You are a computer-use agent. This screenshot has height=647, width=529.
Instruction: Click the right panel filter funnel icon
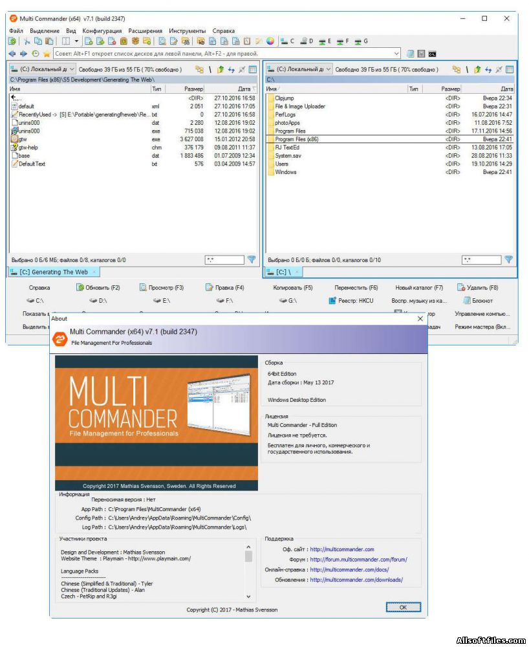coord(508,259)
